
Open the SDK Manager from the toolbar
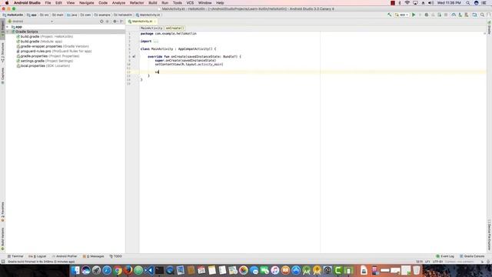click(x=467, y=15)
